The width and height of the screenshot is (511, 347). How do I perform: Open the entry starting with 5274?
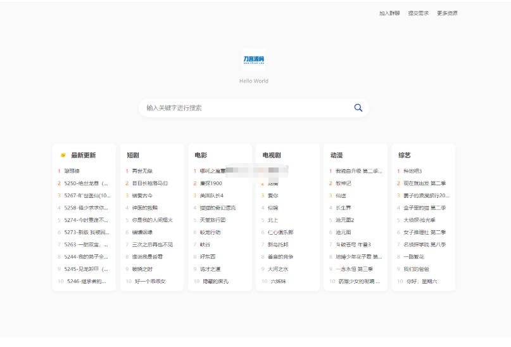click(86, 220)
